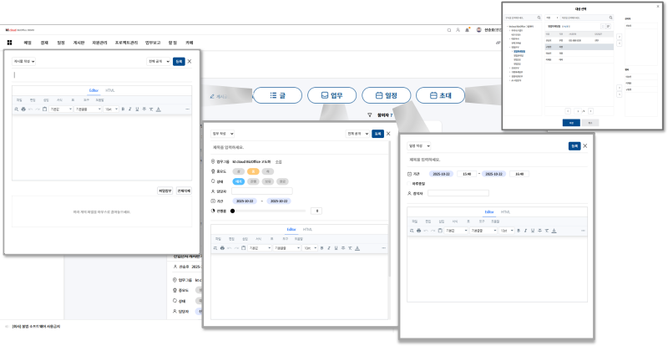The image size is (668, 346).
Task: Click the filter funnel icon below buttons
Action: click(370, 114)
